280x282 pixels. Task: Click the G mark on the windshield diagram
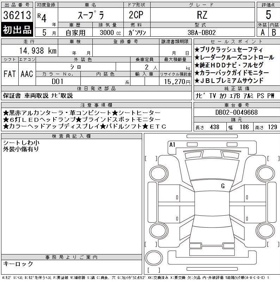[223, 186]
